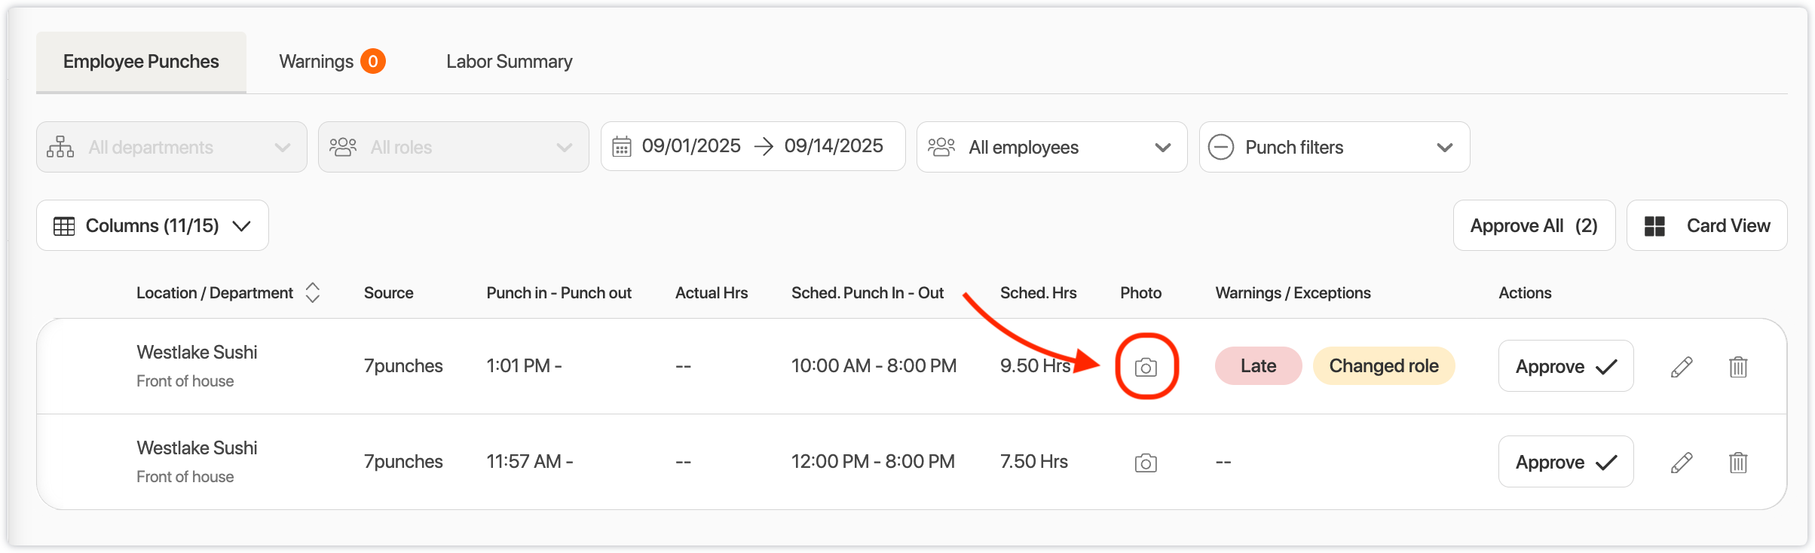
Task: Sort by Location / Department column arrows
Action: [313, 292]
